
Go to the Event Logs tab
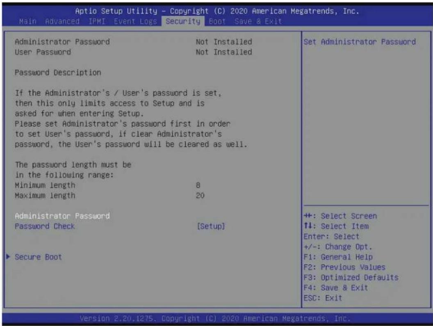pyautogui.click(x=135, y=21)
